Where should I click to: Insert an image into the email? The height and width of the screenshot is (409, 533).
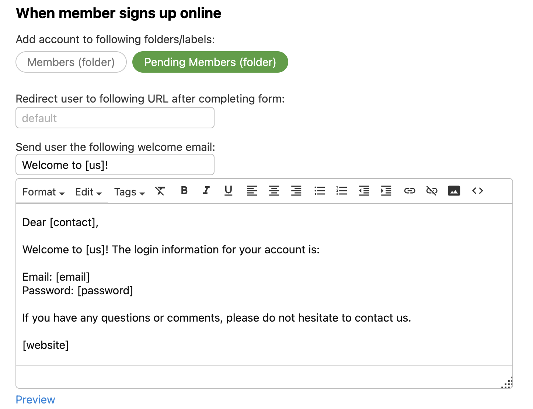454,191
